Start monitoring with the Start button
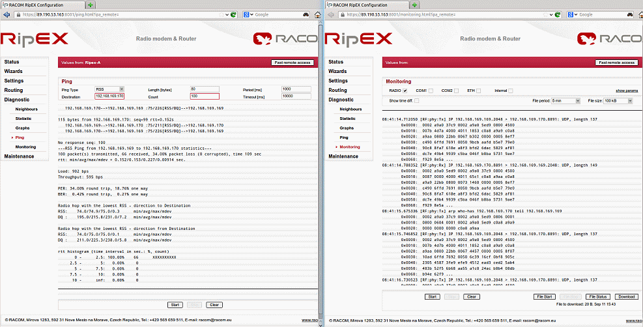The height and width of the screenshot is (327, 643). (432, 296)
